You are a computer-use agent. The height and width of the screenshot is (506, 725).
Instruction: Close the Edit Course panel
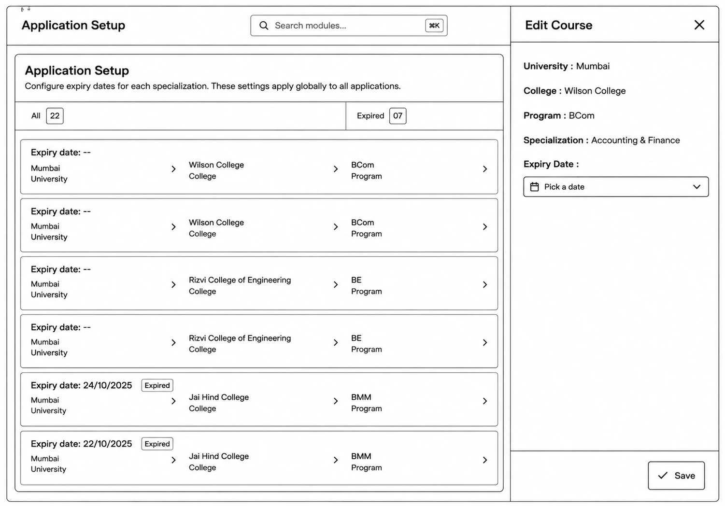(699, 25)
